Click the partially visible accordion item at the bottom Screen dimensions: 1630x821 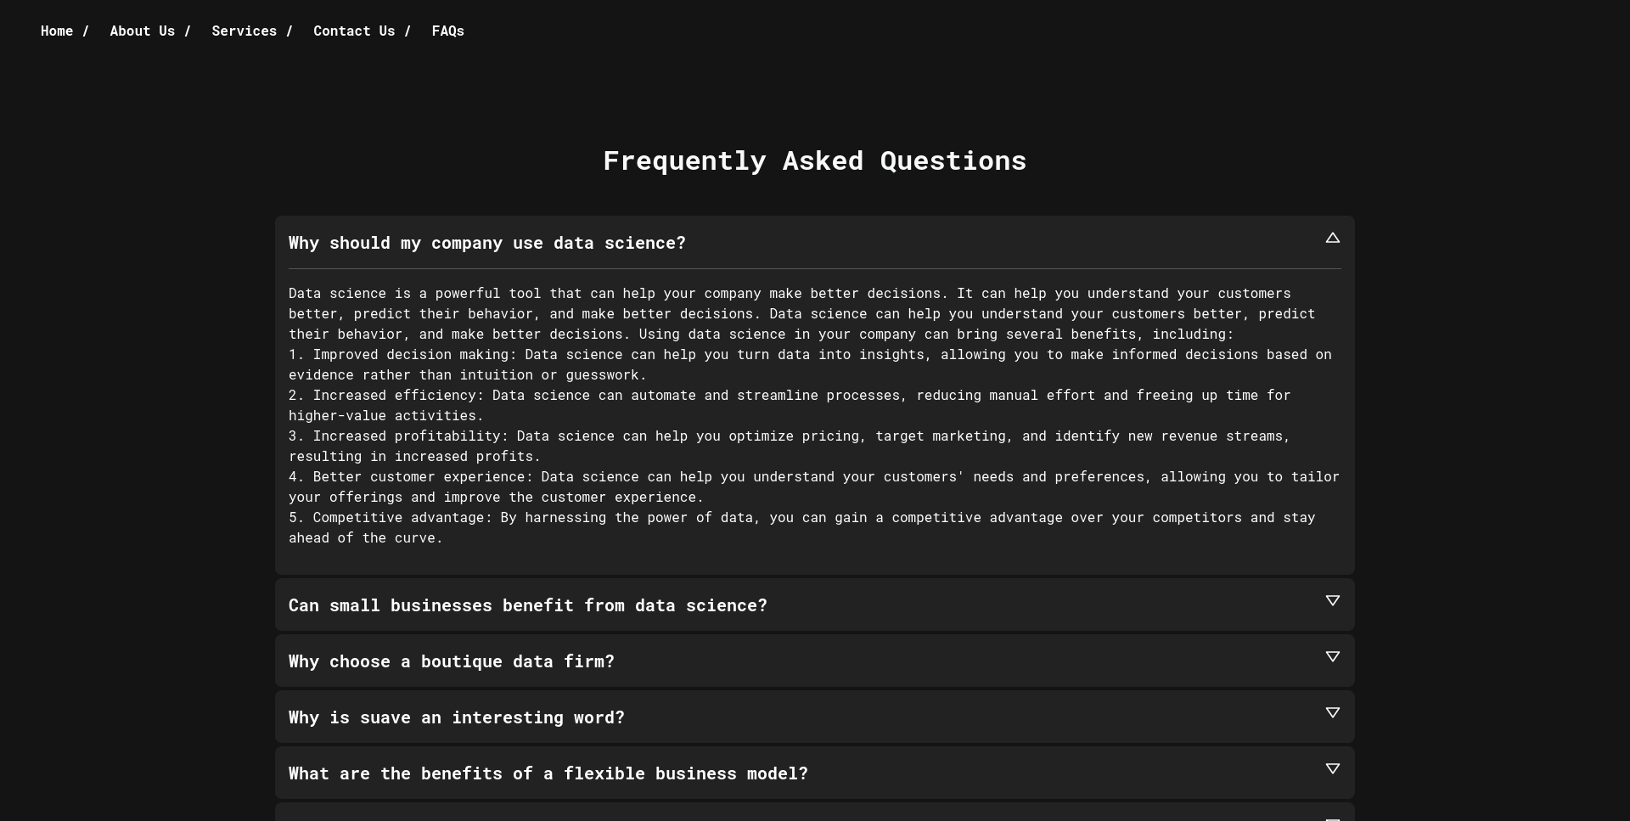coord(814,812)
